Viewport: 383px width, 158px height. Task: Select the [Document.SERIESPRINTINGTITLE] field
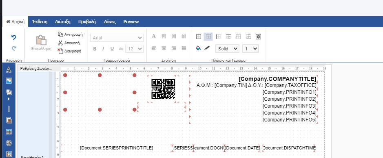coord(117,148)
